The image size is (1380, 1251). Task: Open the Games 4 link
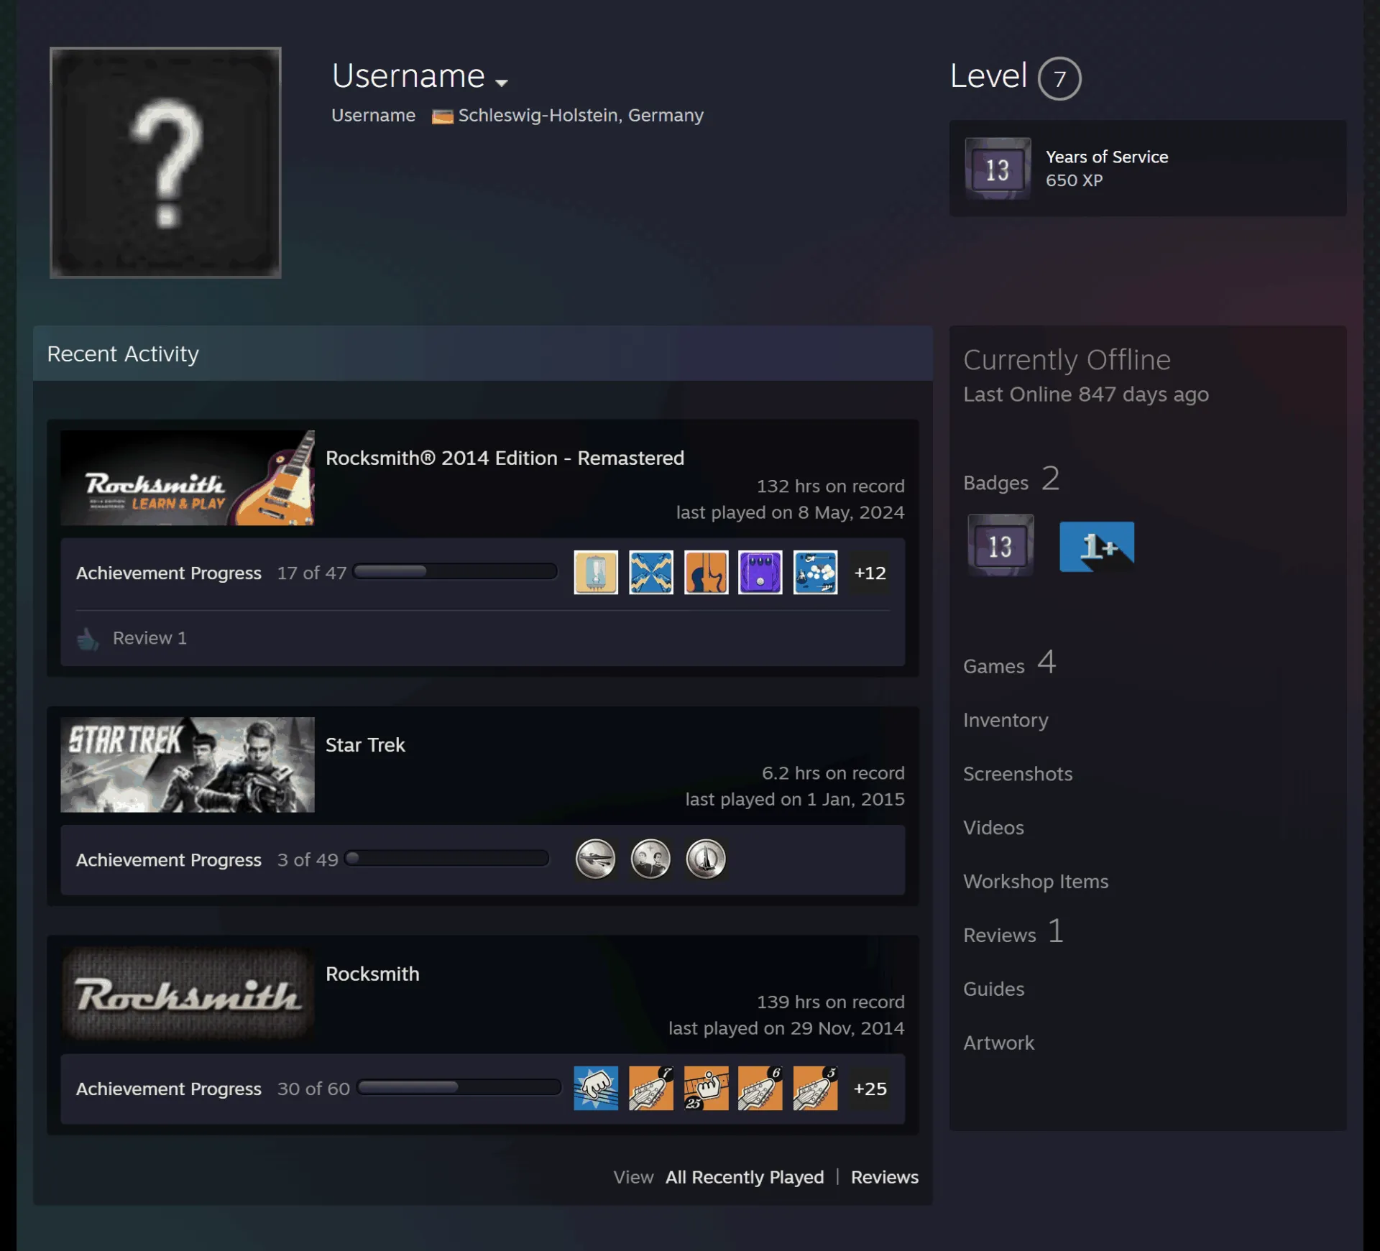(x=1009, y=663)
